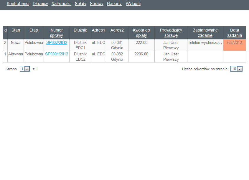Viewport: 249px width, 180px height.
Task: Select the highlighted 5/5/2012 date cell
Action: click(235, 45)
